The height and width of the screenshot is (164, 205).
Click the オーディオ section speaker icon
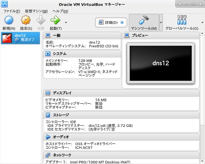[48, 137]
